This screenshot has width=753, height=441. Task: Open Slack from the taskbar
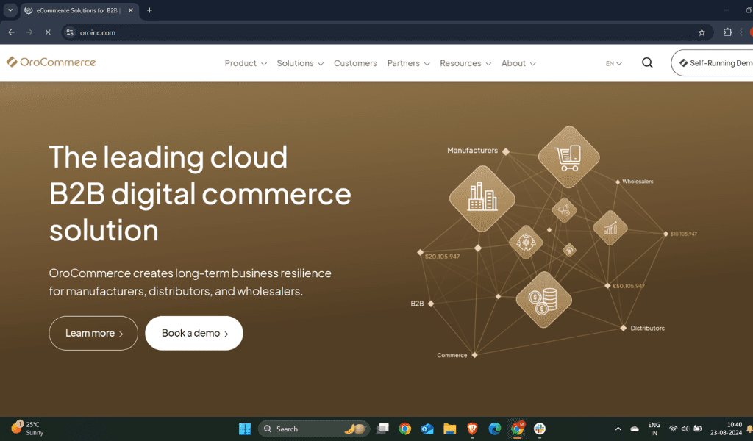(x=540, y=429)
